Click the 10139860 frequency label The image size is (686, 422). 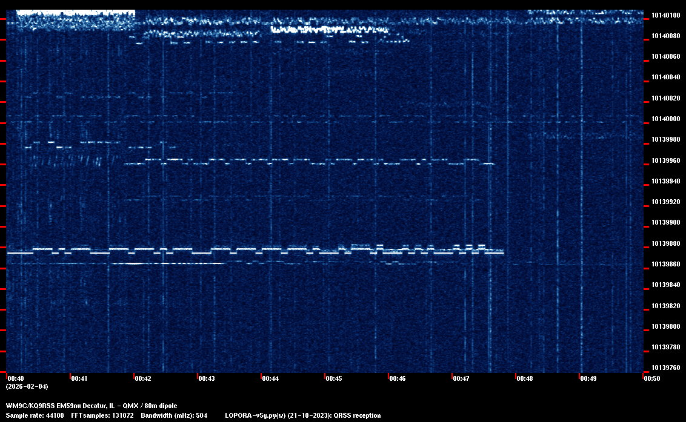click(x=665, y=264)
